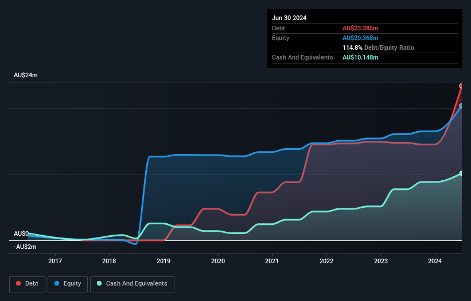Select the 2020 x-axis label
Screen dimensions: 471x301
tap(218, 261)
